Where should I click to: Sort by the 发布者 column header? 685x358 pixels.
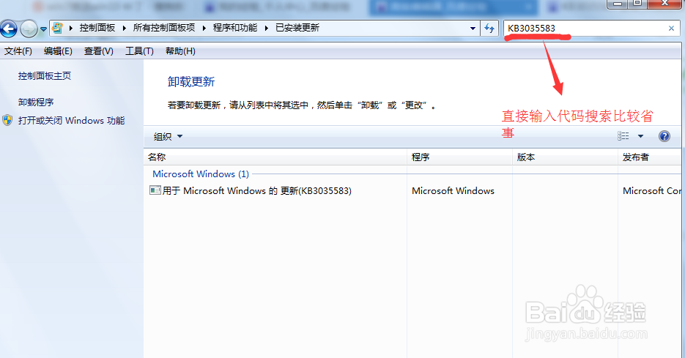(650, 157)
